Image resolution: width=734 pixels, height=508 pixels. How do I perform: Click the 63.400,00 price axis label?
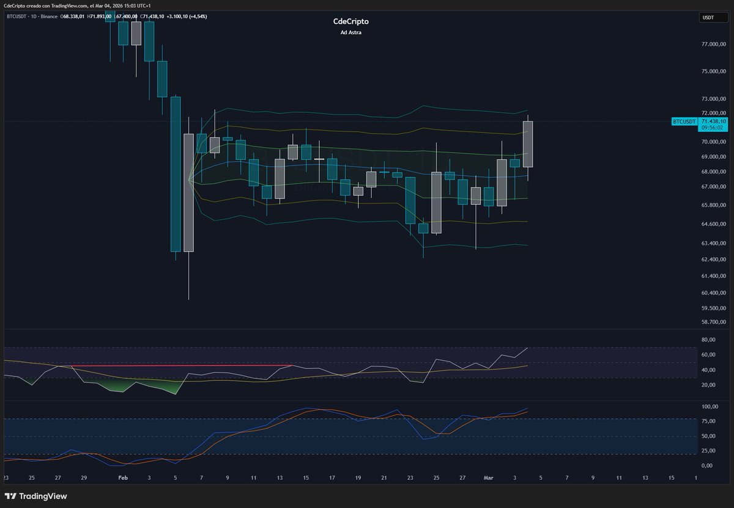coord(714,244)
